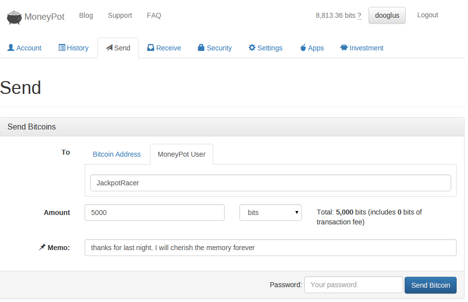Screen dimensions: 468x302
Task: Click the Investment piggy bank icon
Action: [x=344, y=48]
